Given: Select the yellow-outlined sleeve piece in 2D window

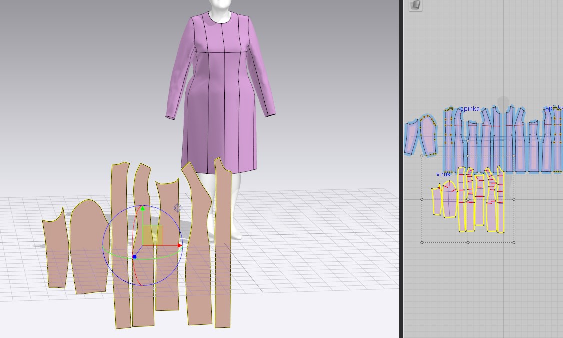Looking at the screenshot, I should (x=449, y=200).
